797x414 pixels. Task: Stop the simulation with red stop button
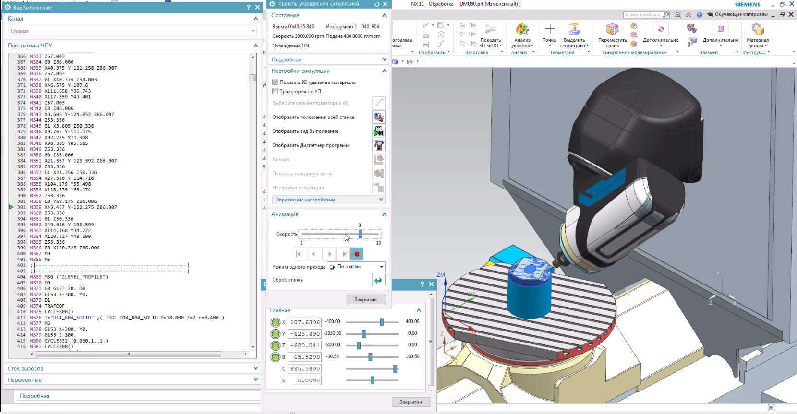pyautogui.click(x=357, y=254)
